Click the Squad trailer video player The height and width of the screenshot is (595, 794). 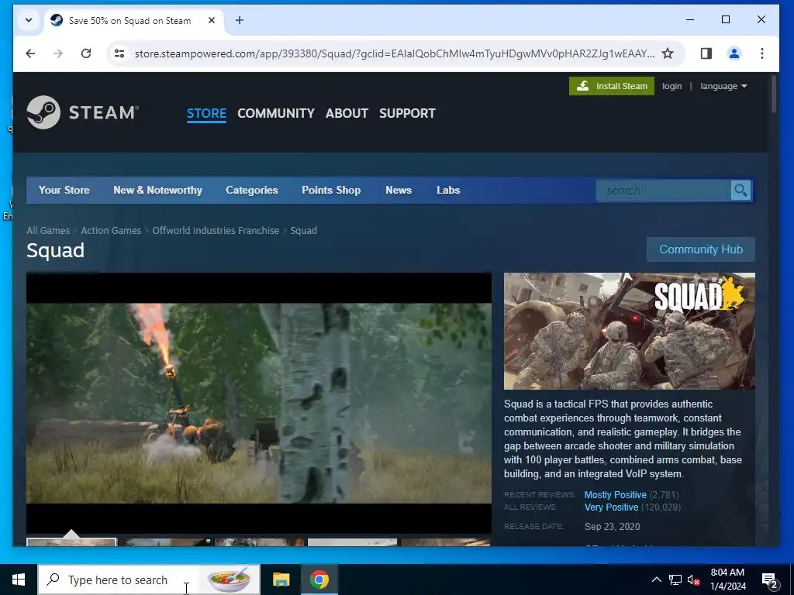click(x=259, y=403)
